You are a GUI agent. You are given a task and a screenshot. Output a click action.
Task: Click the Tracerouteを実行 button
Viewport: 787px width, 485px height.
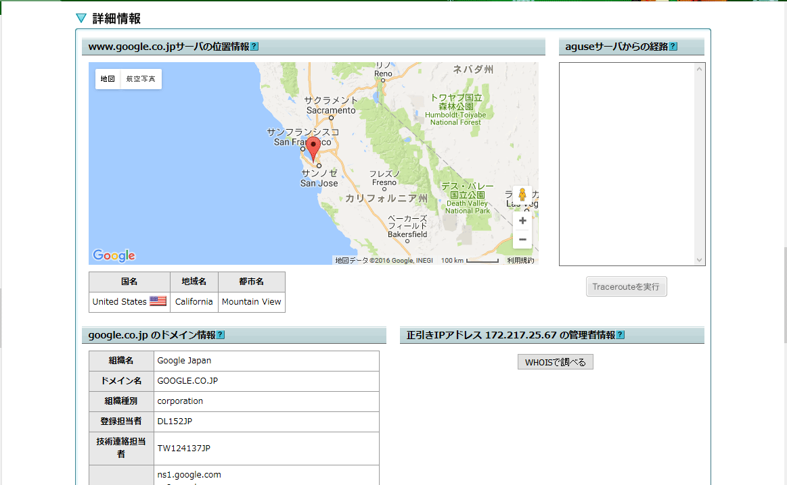[626, 286]
